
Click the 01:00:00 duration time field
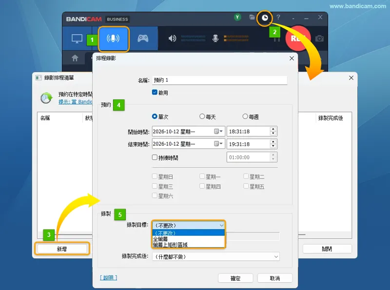[249, 157]
